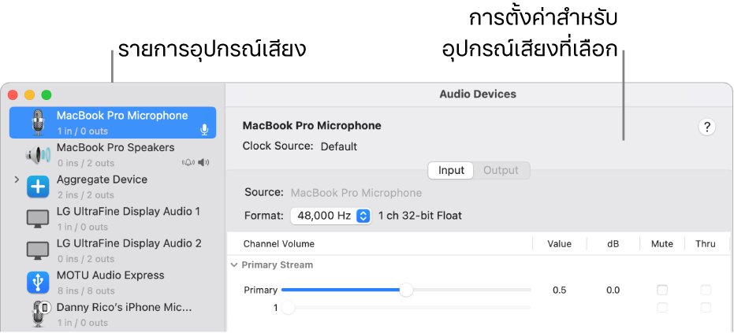Image resolution: width=734 pixels, height=333 pixels.
Task: Open help with the question mark button
Action: coord(707,127)
